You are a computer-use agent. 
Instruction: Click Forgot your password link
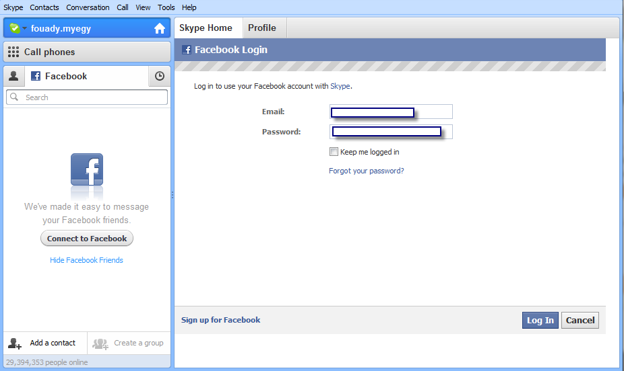tap(366, 171)
